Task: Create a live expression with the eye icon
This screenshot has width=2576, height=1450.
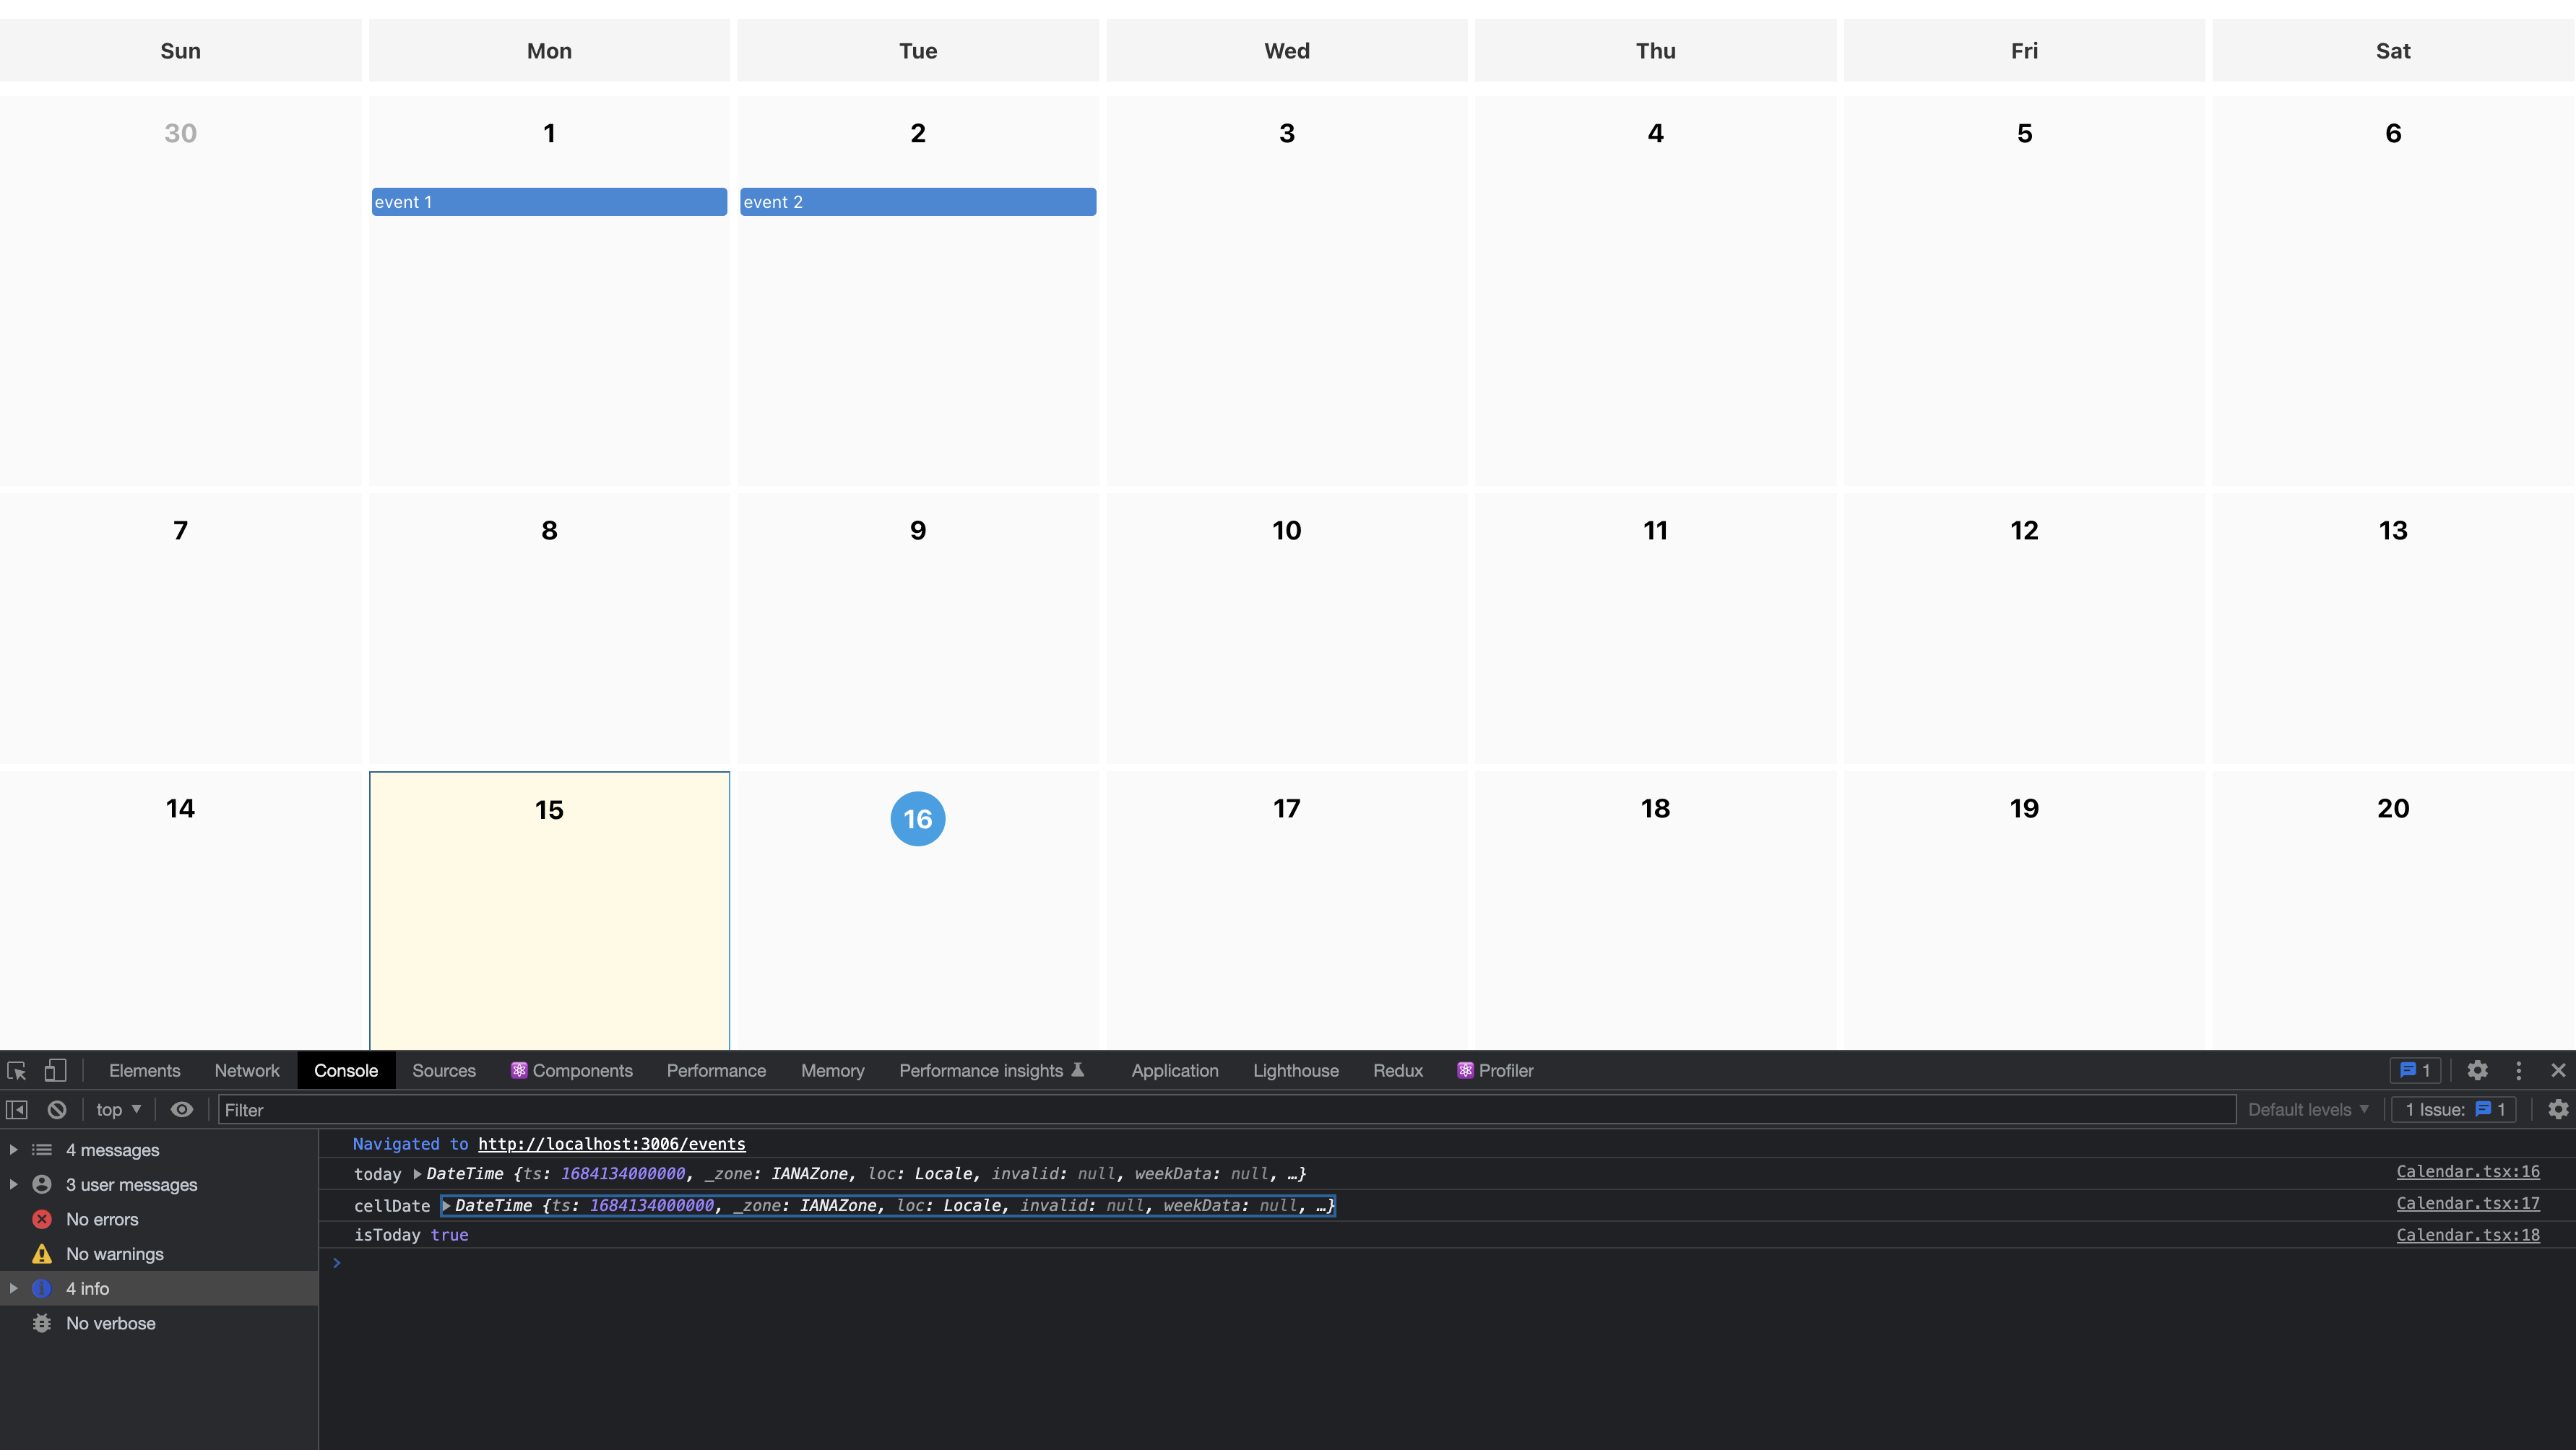Action: pos(181,1109)
